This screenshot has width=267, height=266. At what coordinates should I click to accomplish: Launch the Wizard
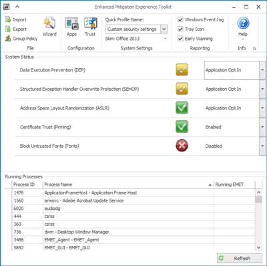click(x=49, y=27)
